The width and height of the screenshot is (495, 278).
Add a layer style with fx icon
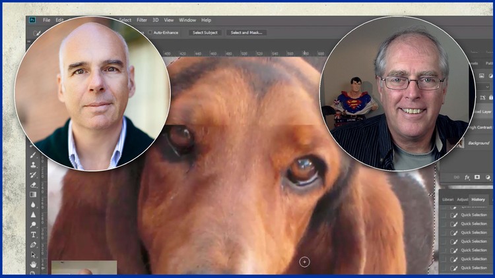coord(467,177)
